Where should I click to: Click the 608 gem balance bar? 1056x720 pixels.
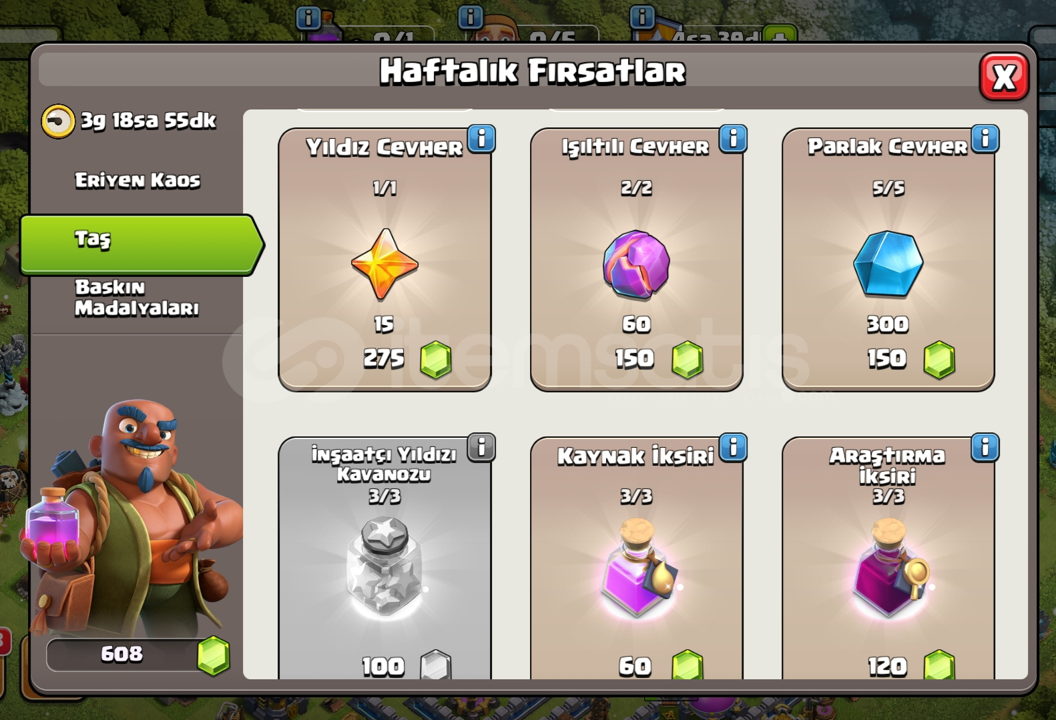pyautogui.click(x=138, y=654)
